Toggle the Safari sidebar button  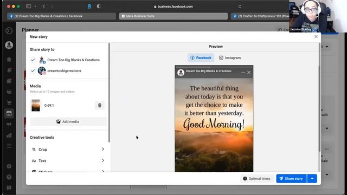pyautogui.click(x=29, y=6)
